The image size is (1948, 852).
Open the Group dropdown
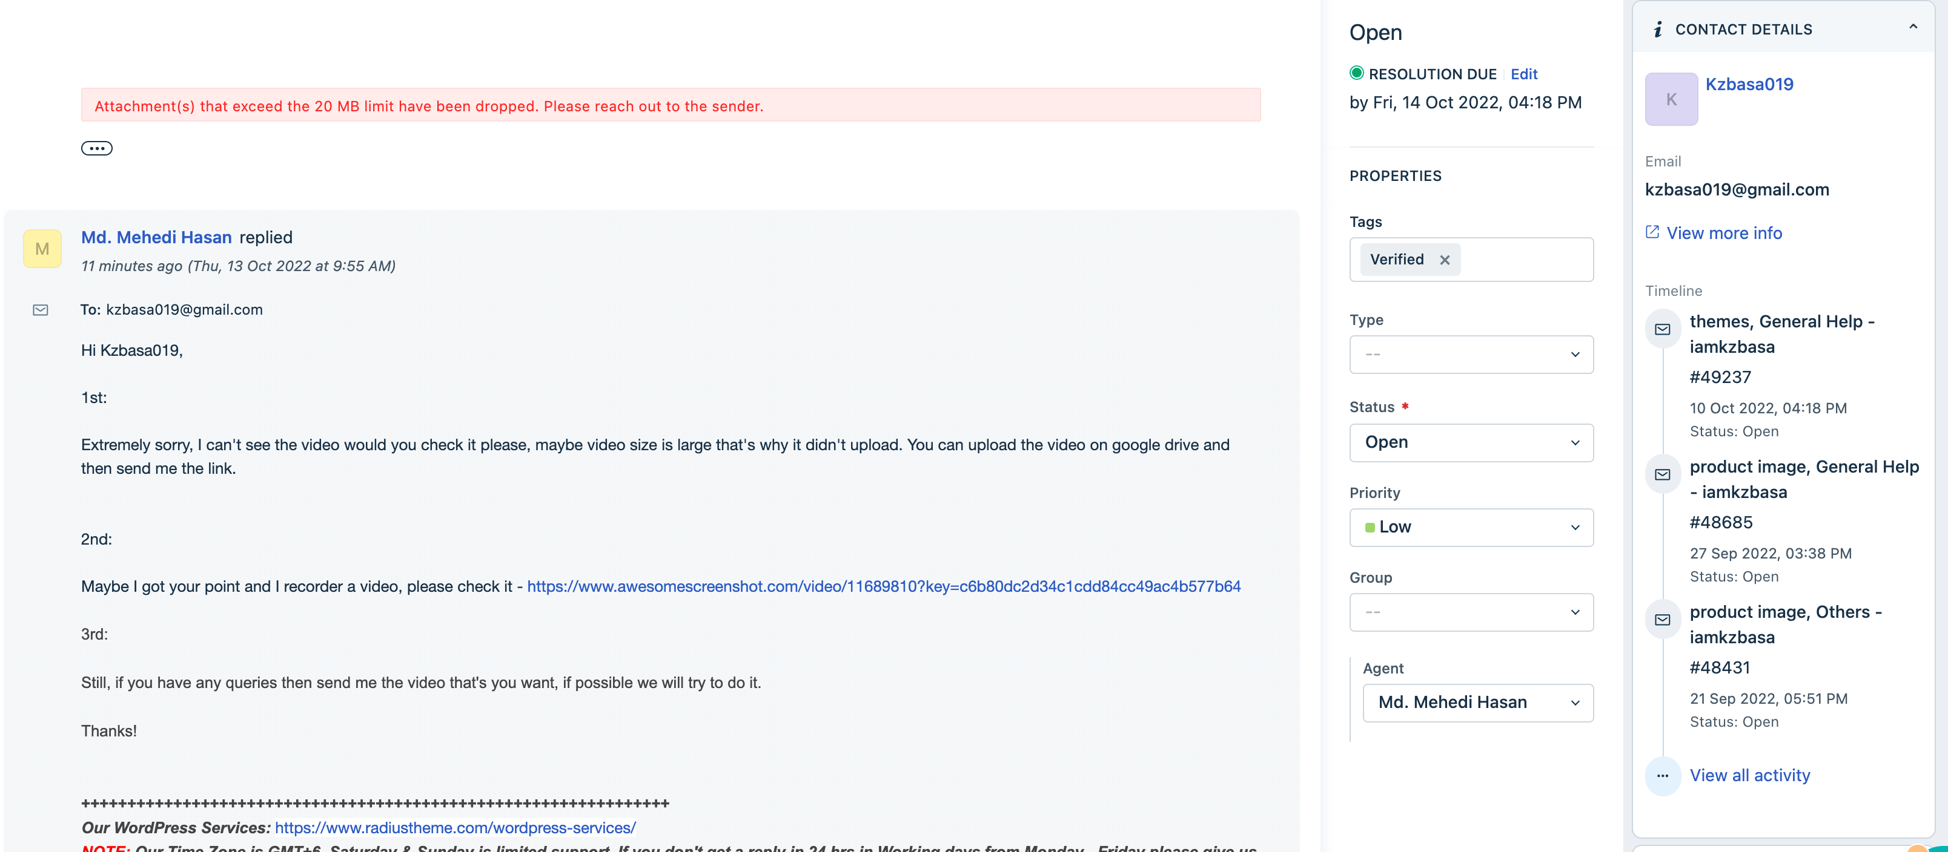[1471, 612]
